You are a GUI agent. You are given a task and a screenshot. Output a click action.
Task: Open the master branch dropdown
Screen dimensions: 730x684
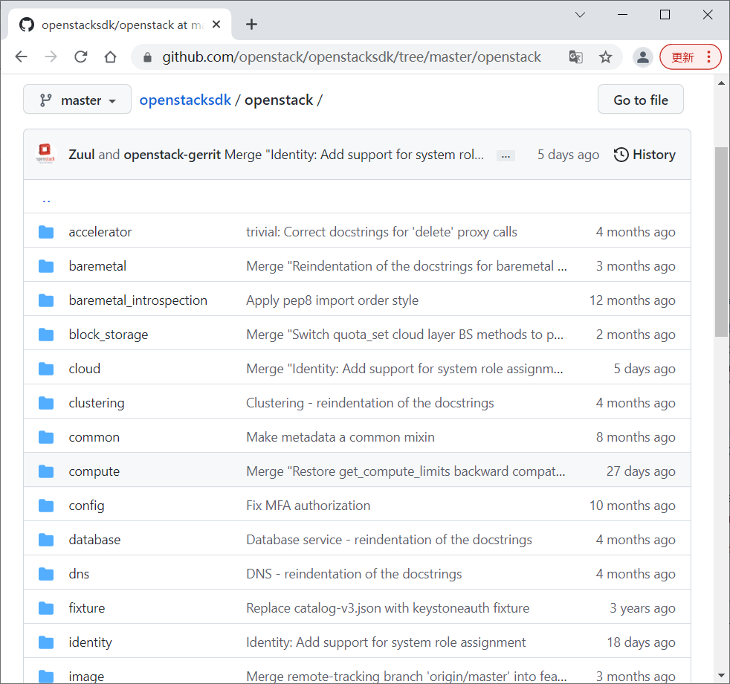coord(77,99)
